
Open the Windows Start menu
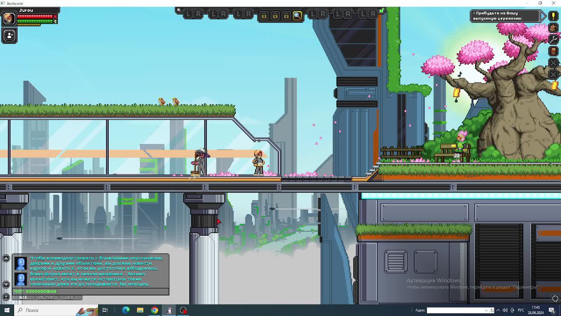click(x=7, y=310)
